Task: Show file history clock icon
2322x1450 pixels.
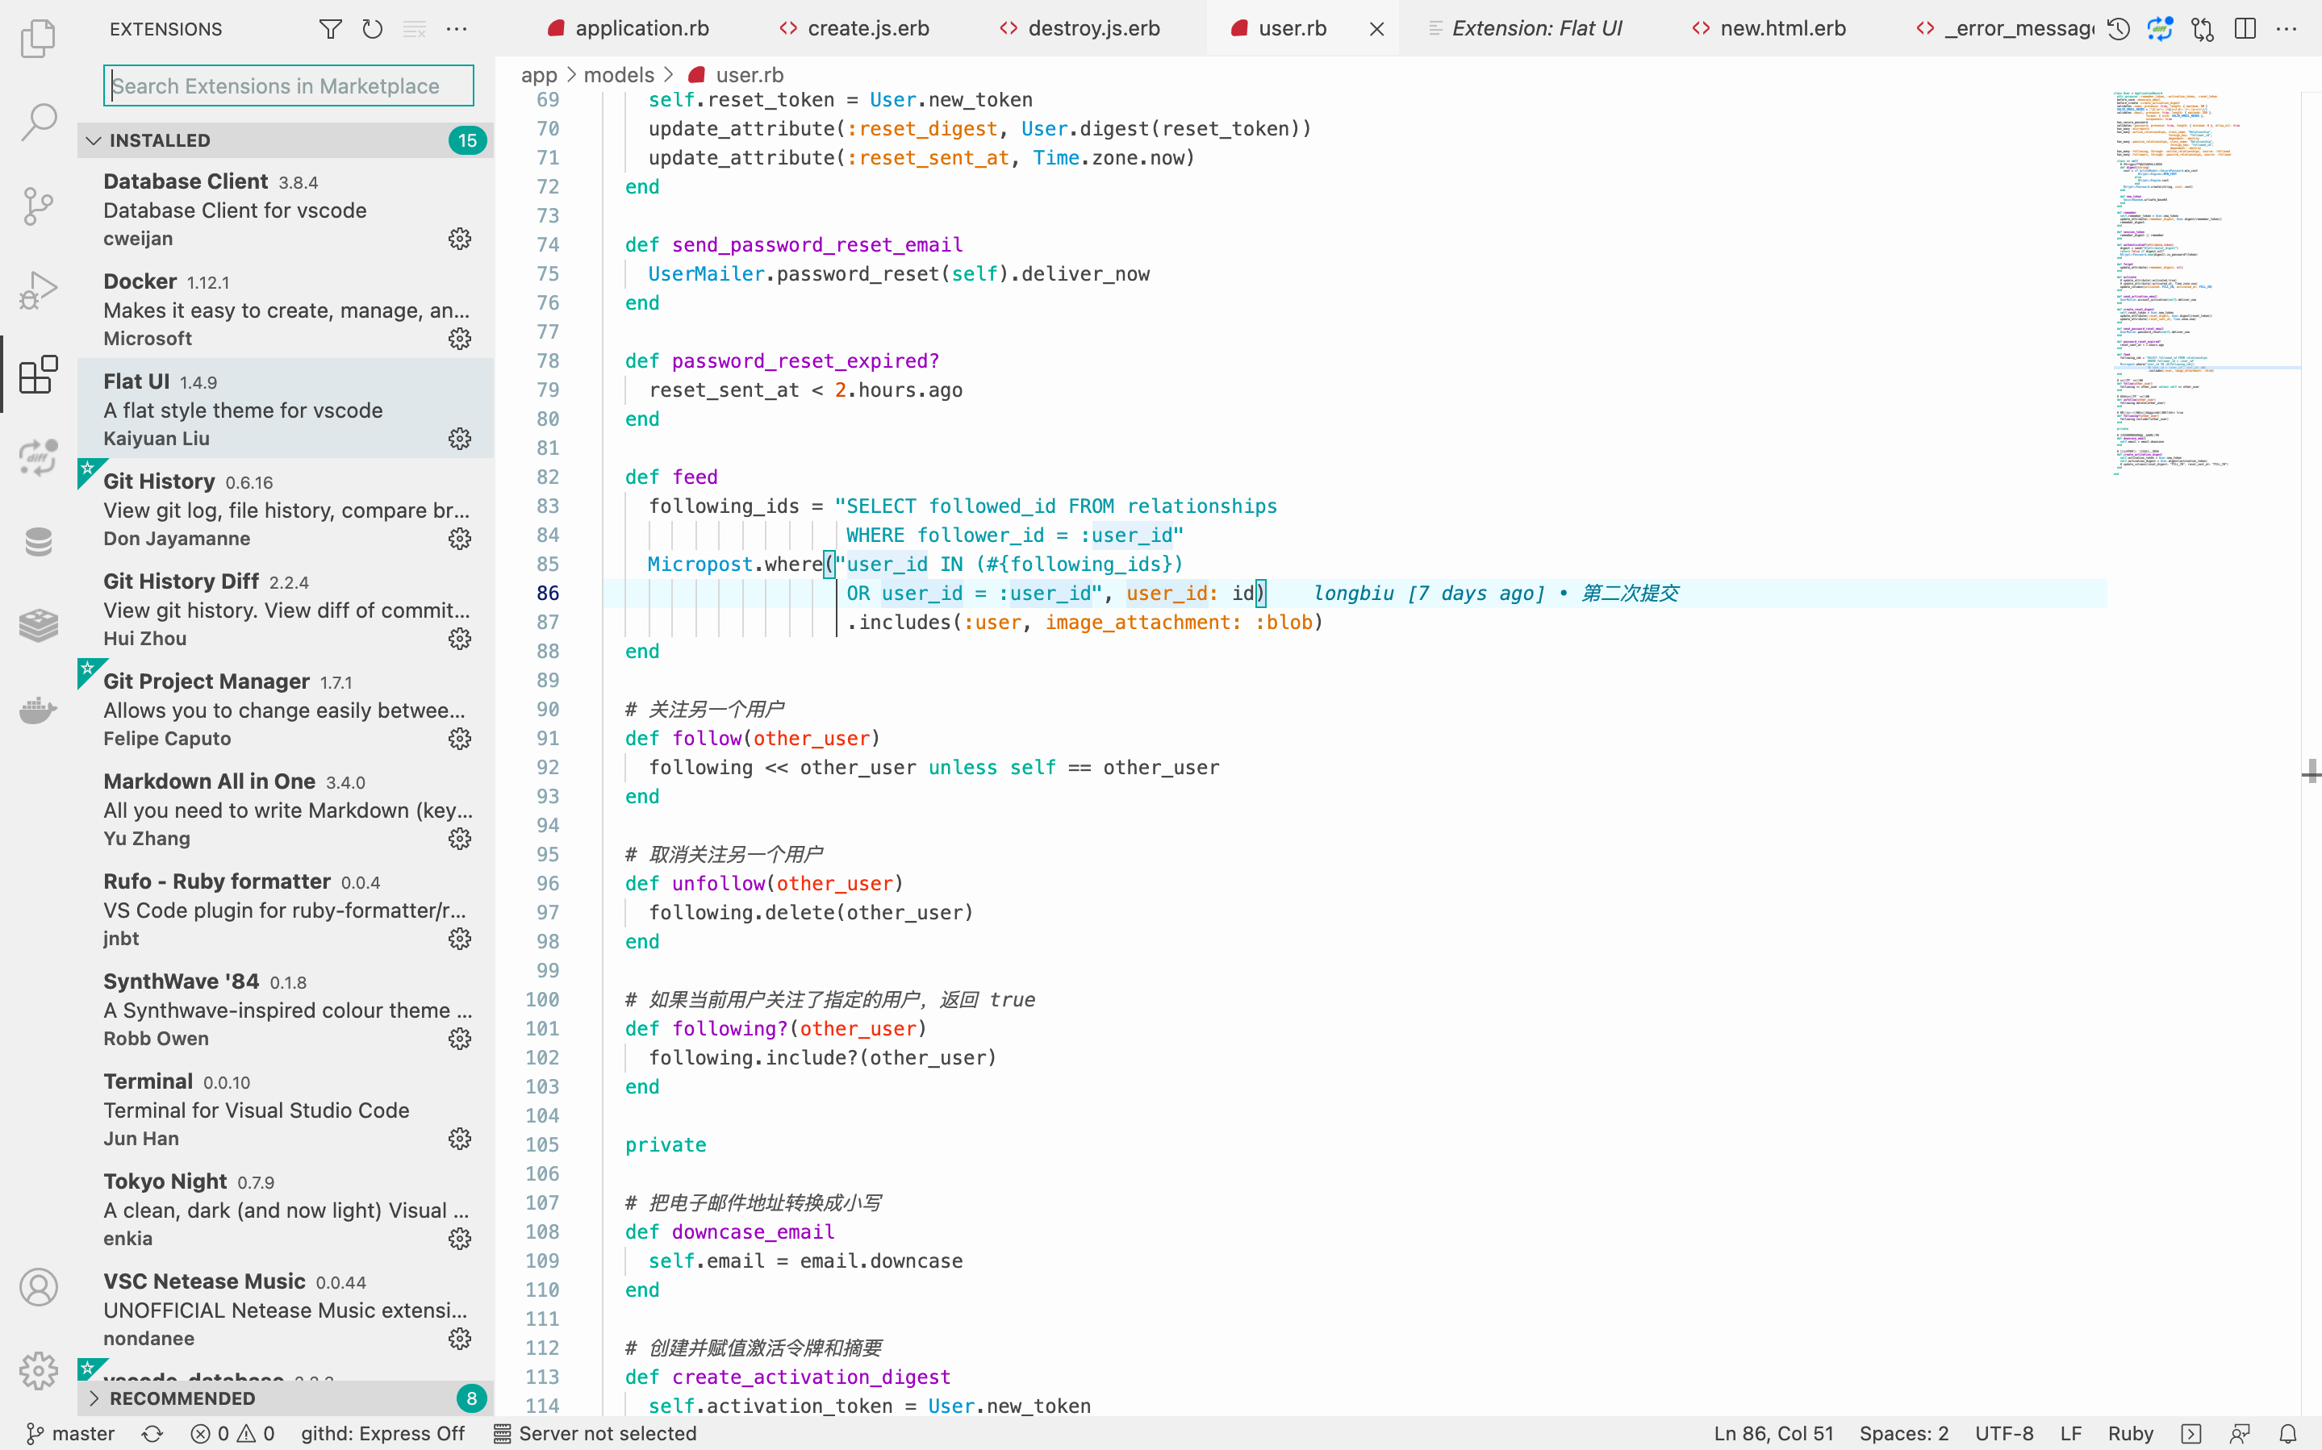Action: (2119, 29)
